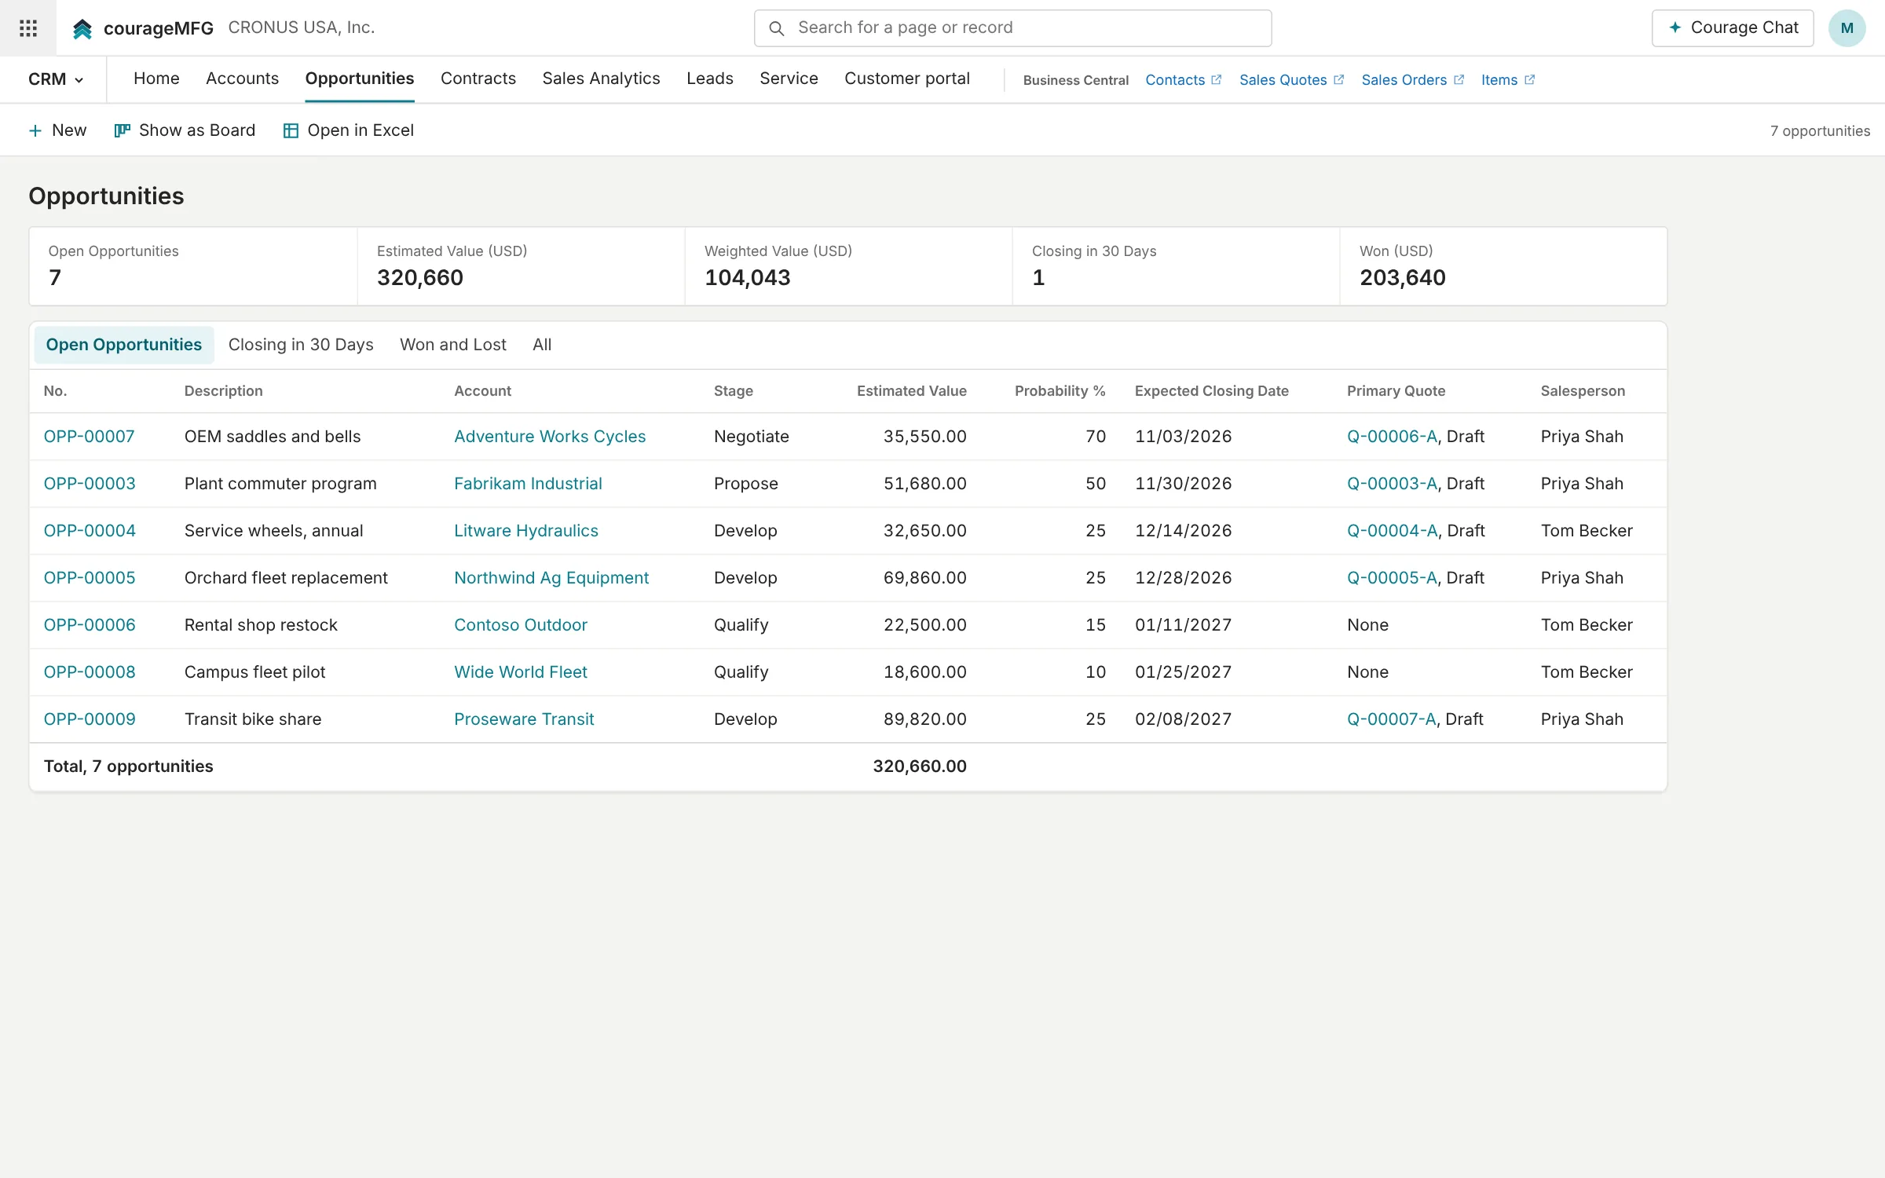Open the Fabrikam Industrial account link
Viewport: 1885px width, 1178px height.
click(528, 484)
